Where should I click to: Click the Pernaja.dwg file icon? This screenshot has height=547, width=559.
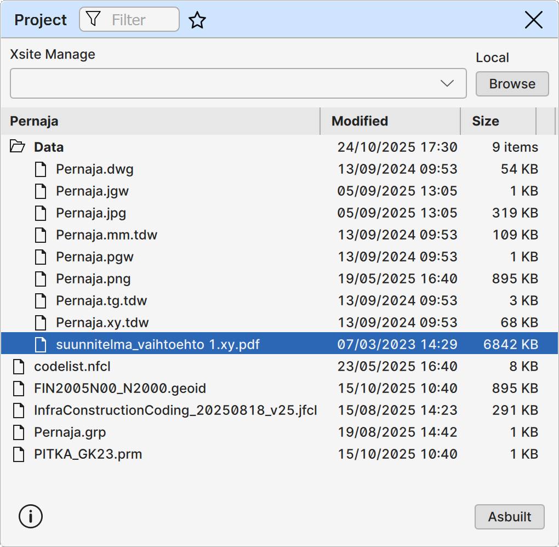pos(41,169)
